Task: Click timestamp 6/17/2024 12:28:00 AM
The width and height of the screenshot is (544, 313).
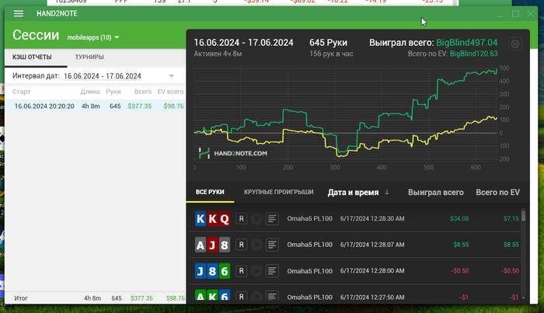Action: pyautogui.click(x=372, y=271)
